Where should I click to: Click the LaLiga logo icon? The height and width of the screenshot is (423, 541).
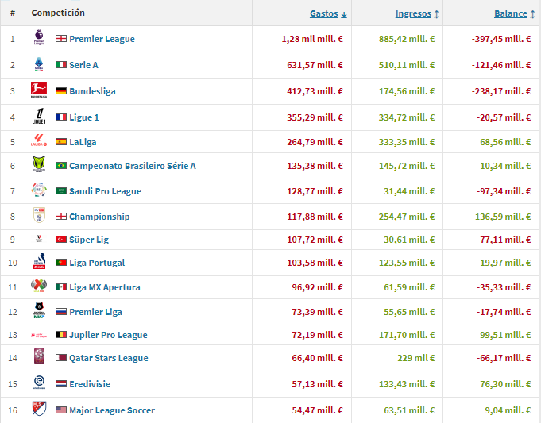click(x=39, y=140)
